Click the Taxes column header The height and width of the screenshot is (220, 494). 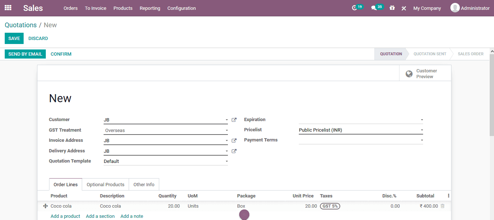click(x=326, y=196)
